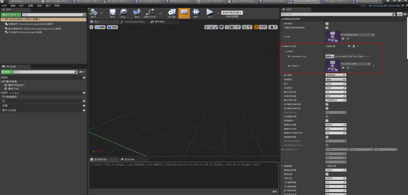
Task: Click the Browse (浏览) magnifier icon
Action: (x=123, y=13)
